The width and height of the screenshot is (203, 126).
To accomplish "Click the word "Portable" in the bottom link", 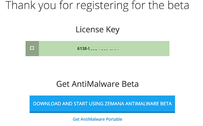I will 114,119.
